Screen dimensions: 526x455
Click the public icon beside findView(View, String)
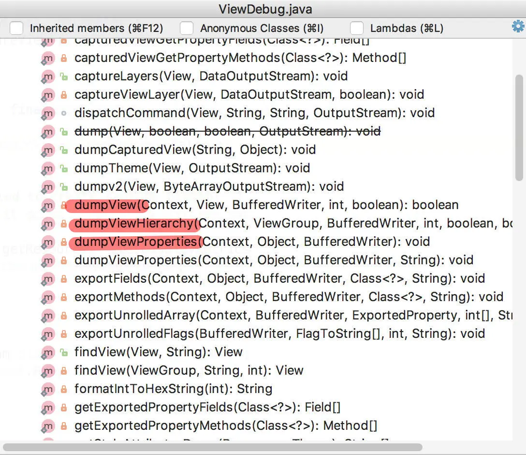(x=64, y=352)
